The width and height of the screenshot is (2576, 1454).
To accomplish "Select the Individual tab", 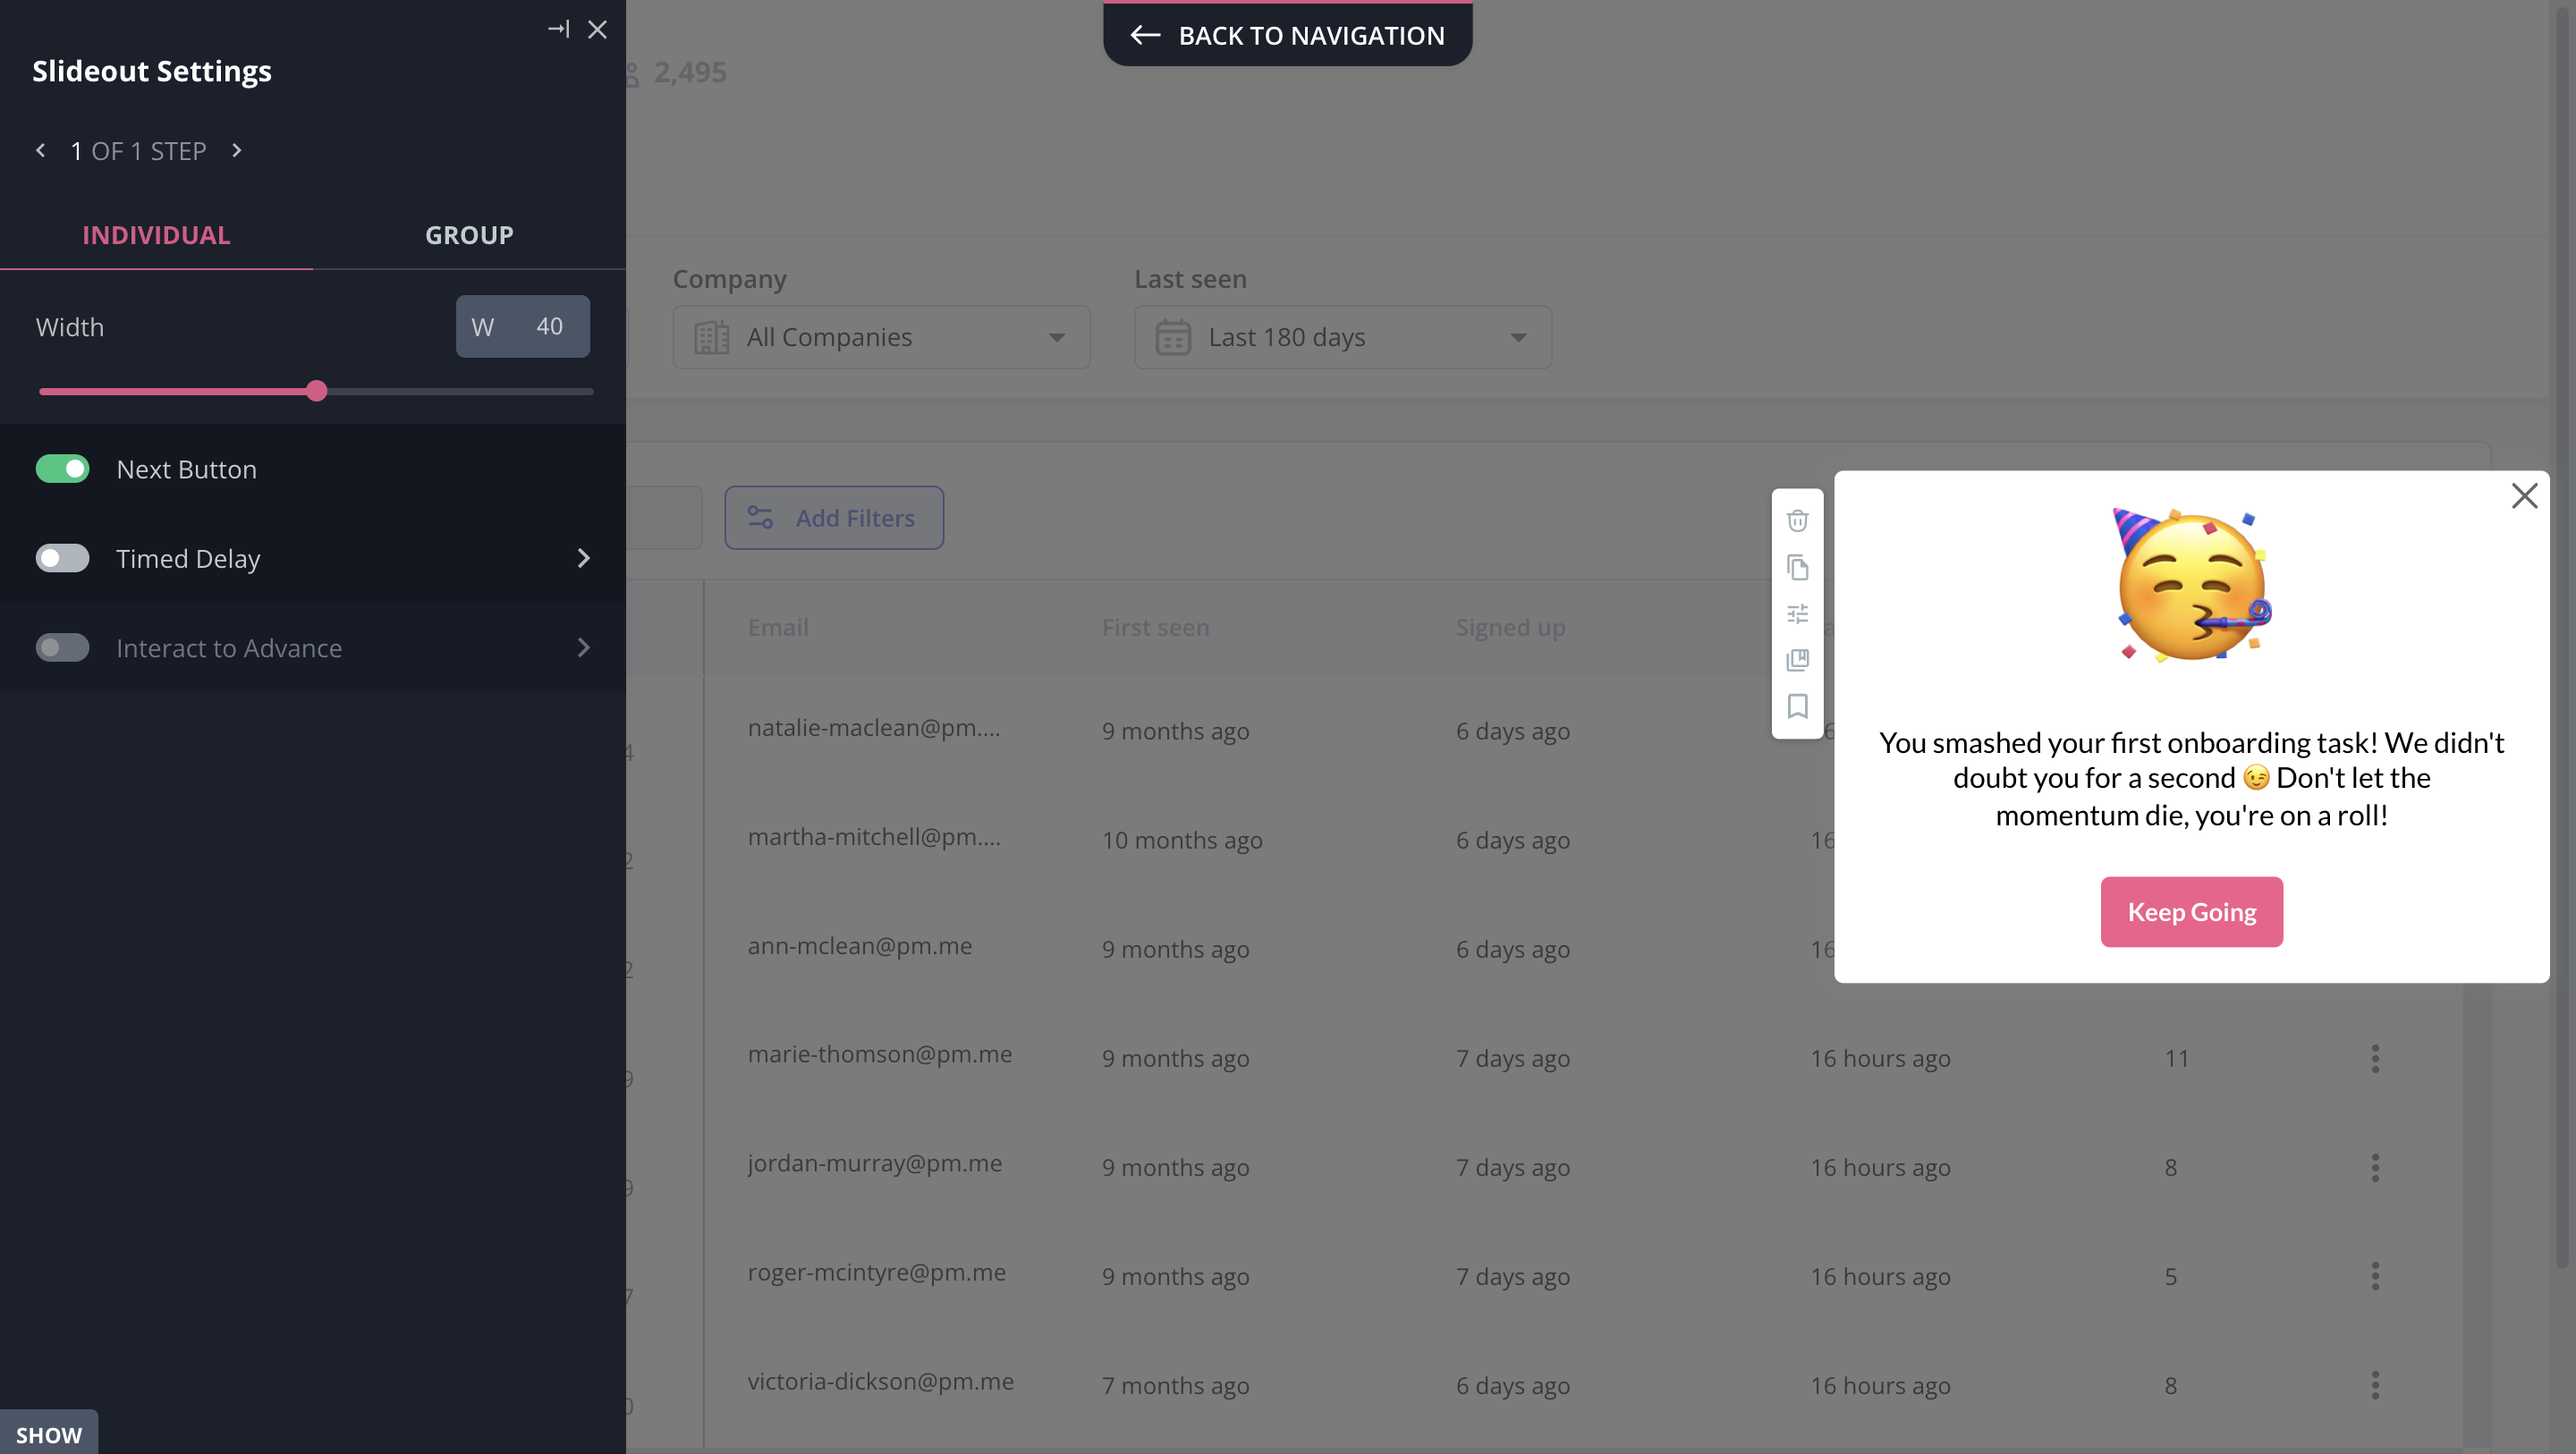I will (x=156, y=235).
